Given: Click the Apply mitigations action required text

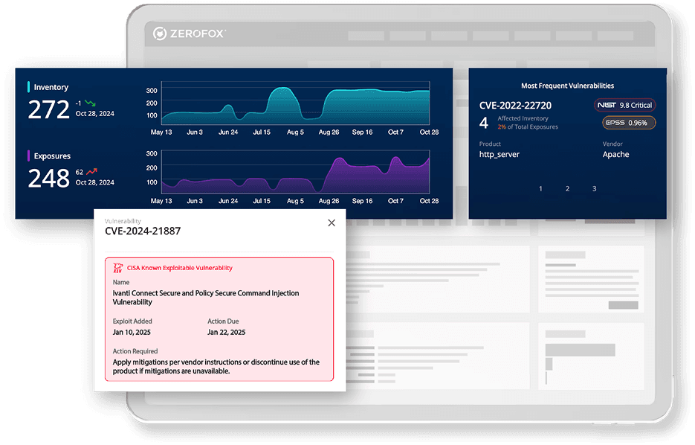Looking at the screenshot, I should pyautogui.click(x=216, y=366).
